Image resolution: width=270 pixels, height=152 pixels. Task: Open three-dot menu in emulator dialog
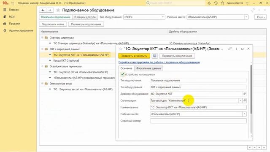point(236,49)
